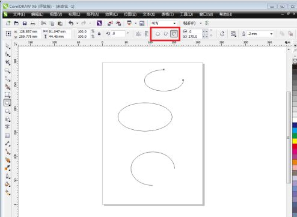Open the wrap text options dropdown
The height and width of the screenshot is (217, 297).
click(233, 34)
